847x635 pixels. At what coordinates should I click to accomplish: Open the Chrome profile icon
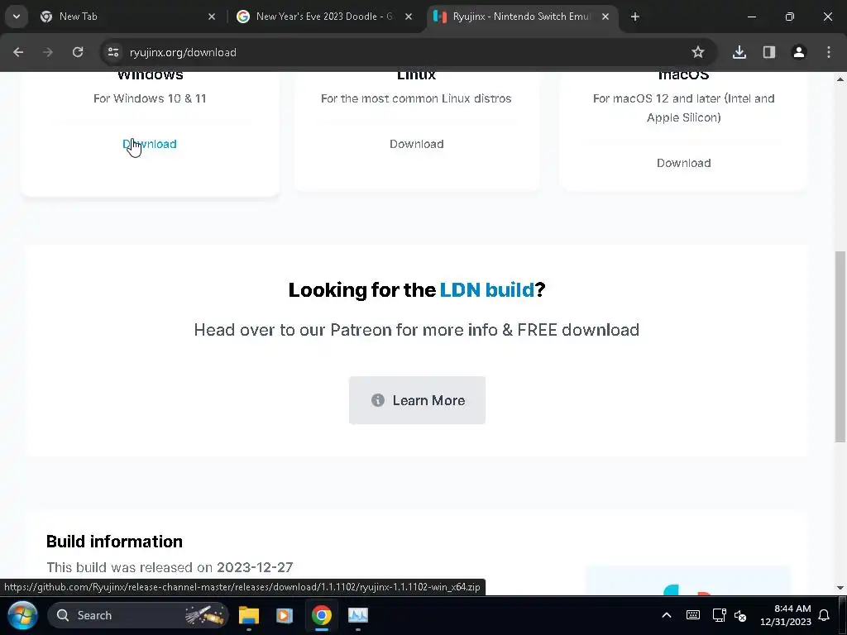pyautogui.click(x=799, y=52)
